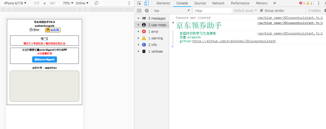Open the 每天三个年货红包 link
This screenshot has width=326, height=129.
33,44
